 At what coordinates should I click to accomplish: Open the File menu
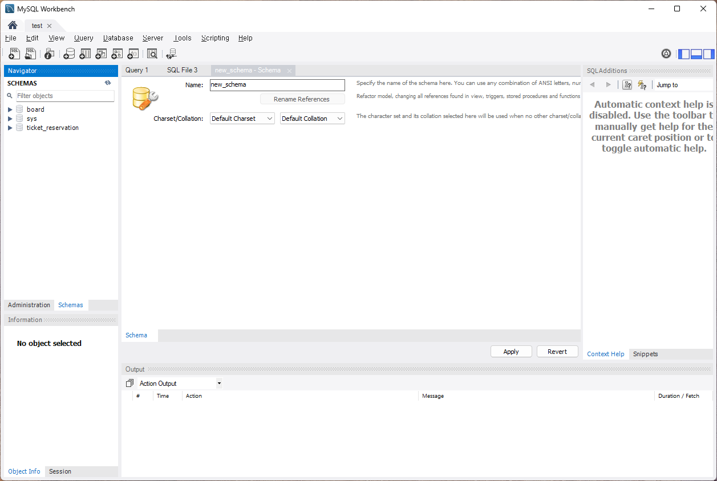[11, 38]
